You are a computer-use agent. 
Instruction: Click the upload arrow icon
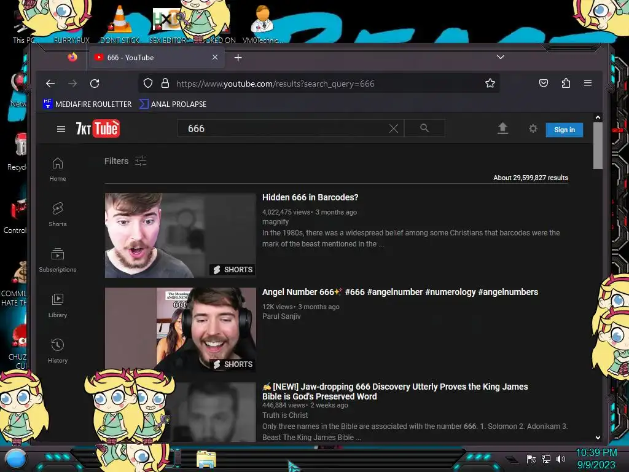click(x=502, y=128)
